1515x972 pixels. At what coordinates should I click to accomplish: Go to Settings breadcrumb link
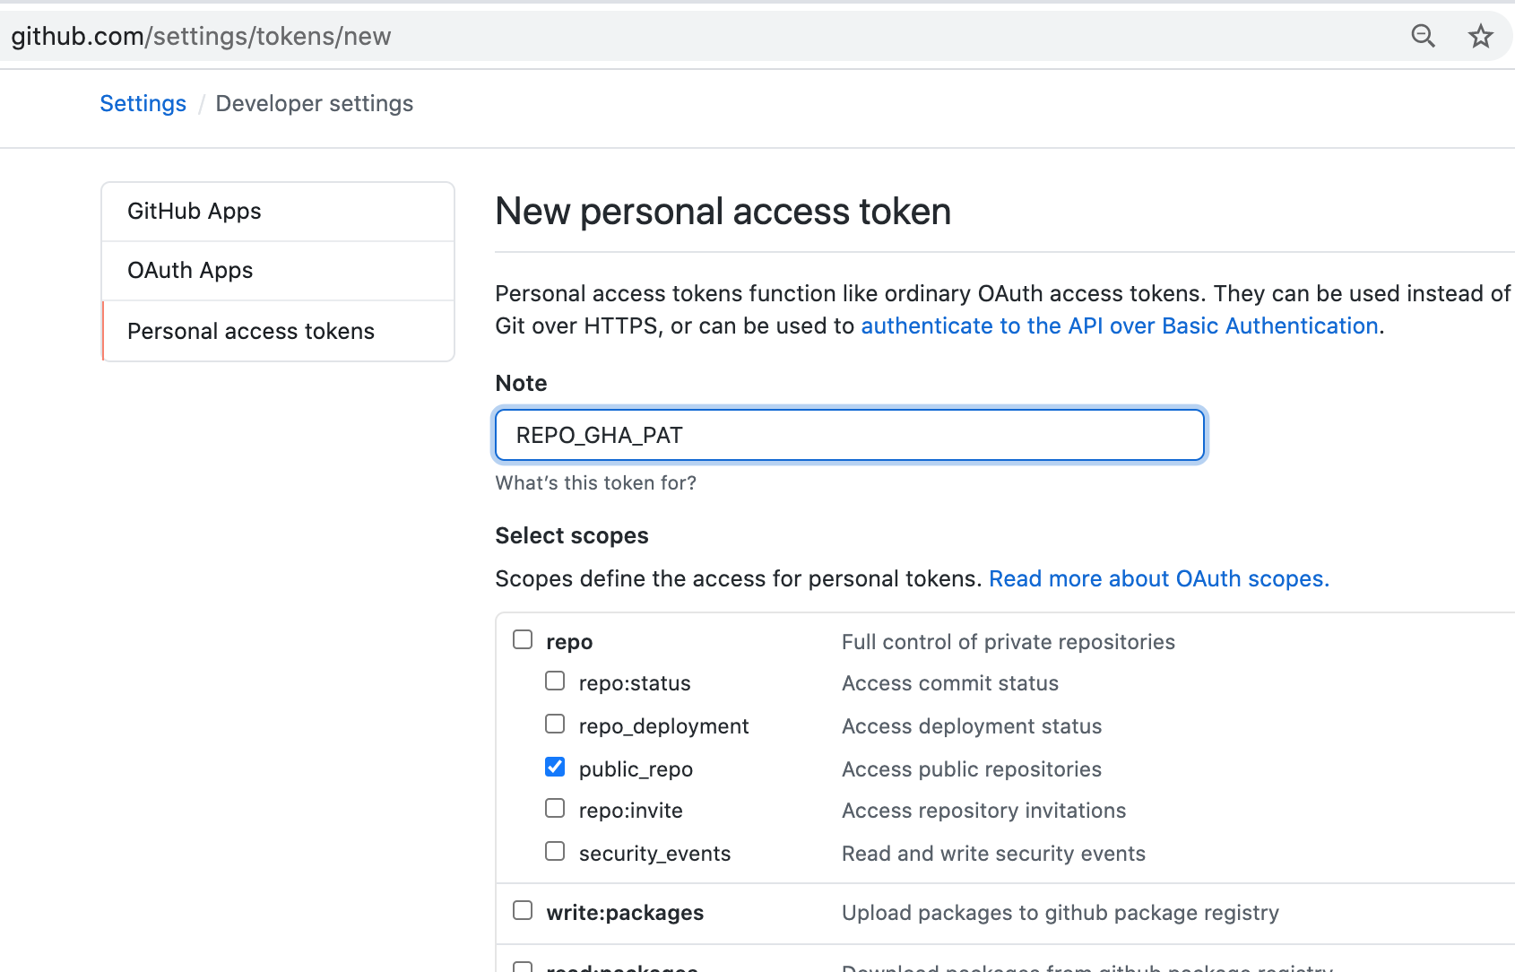(143, 103)
